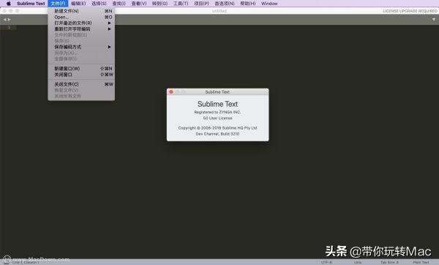439x265 pixels.
Task: Click LICENSE UPGRADE REQUIRED notice
Action: pos(410,11)
